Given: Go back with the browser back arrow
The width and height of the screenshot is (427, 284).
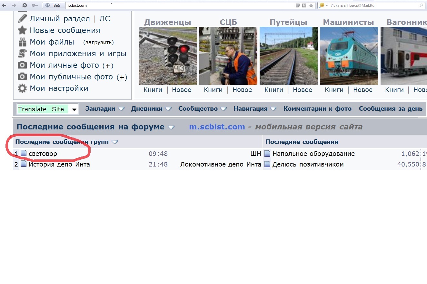Looking at the screenshot, I should point(4,5).
